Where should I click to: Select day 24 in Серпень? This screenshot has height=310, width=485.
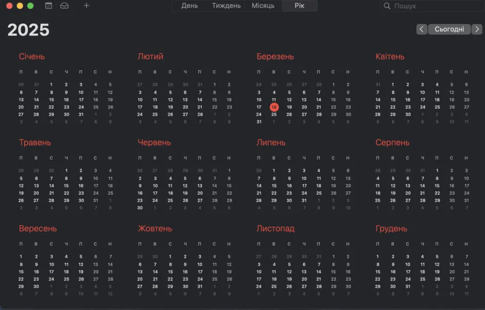466,193
